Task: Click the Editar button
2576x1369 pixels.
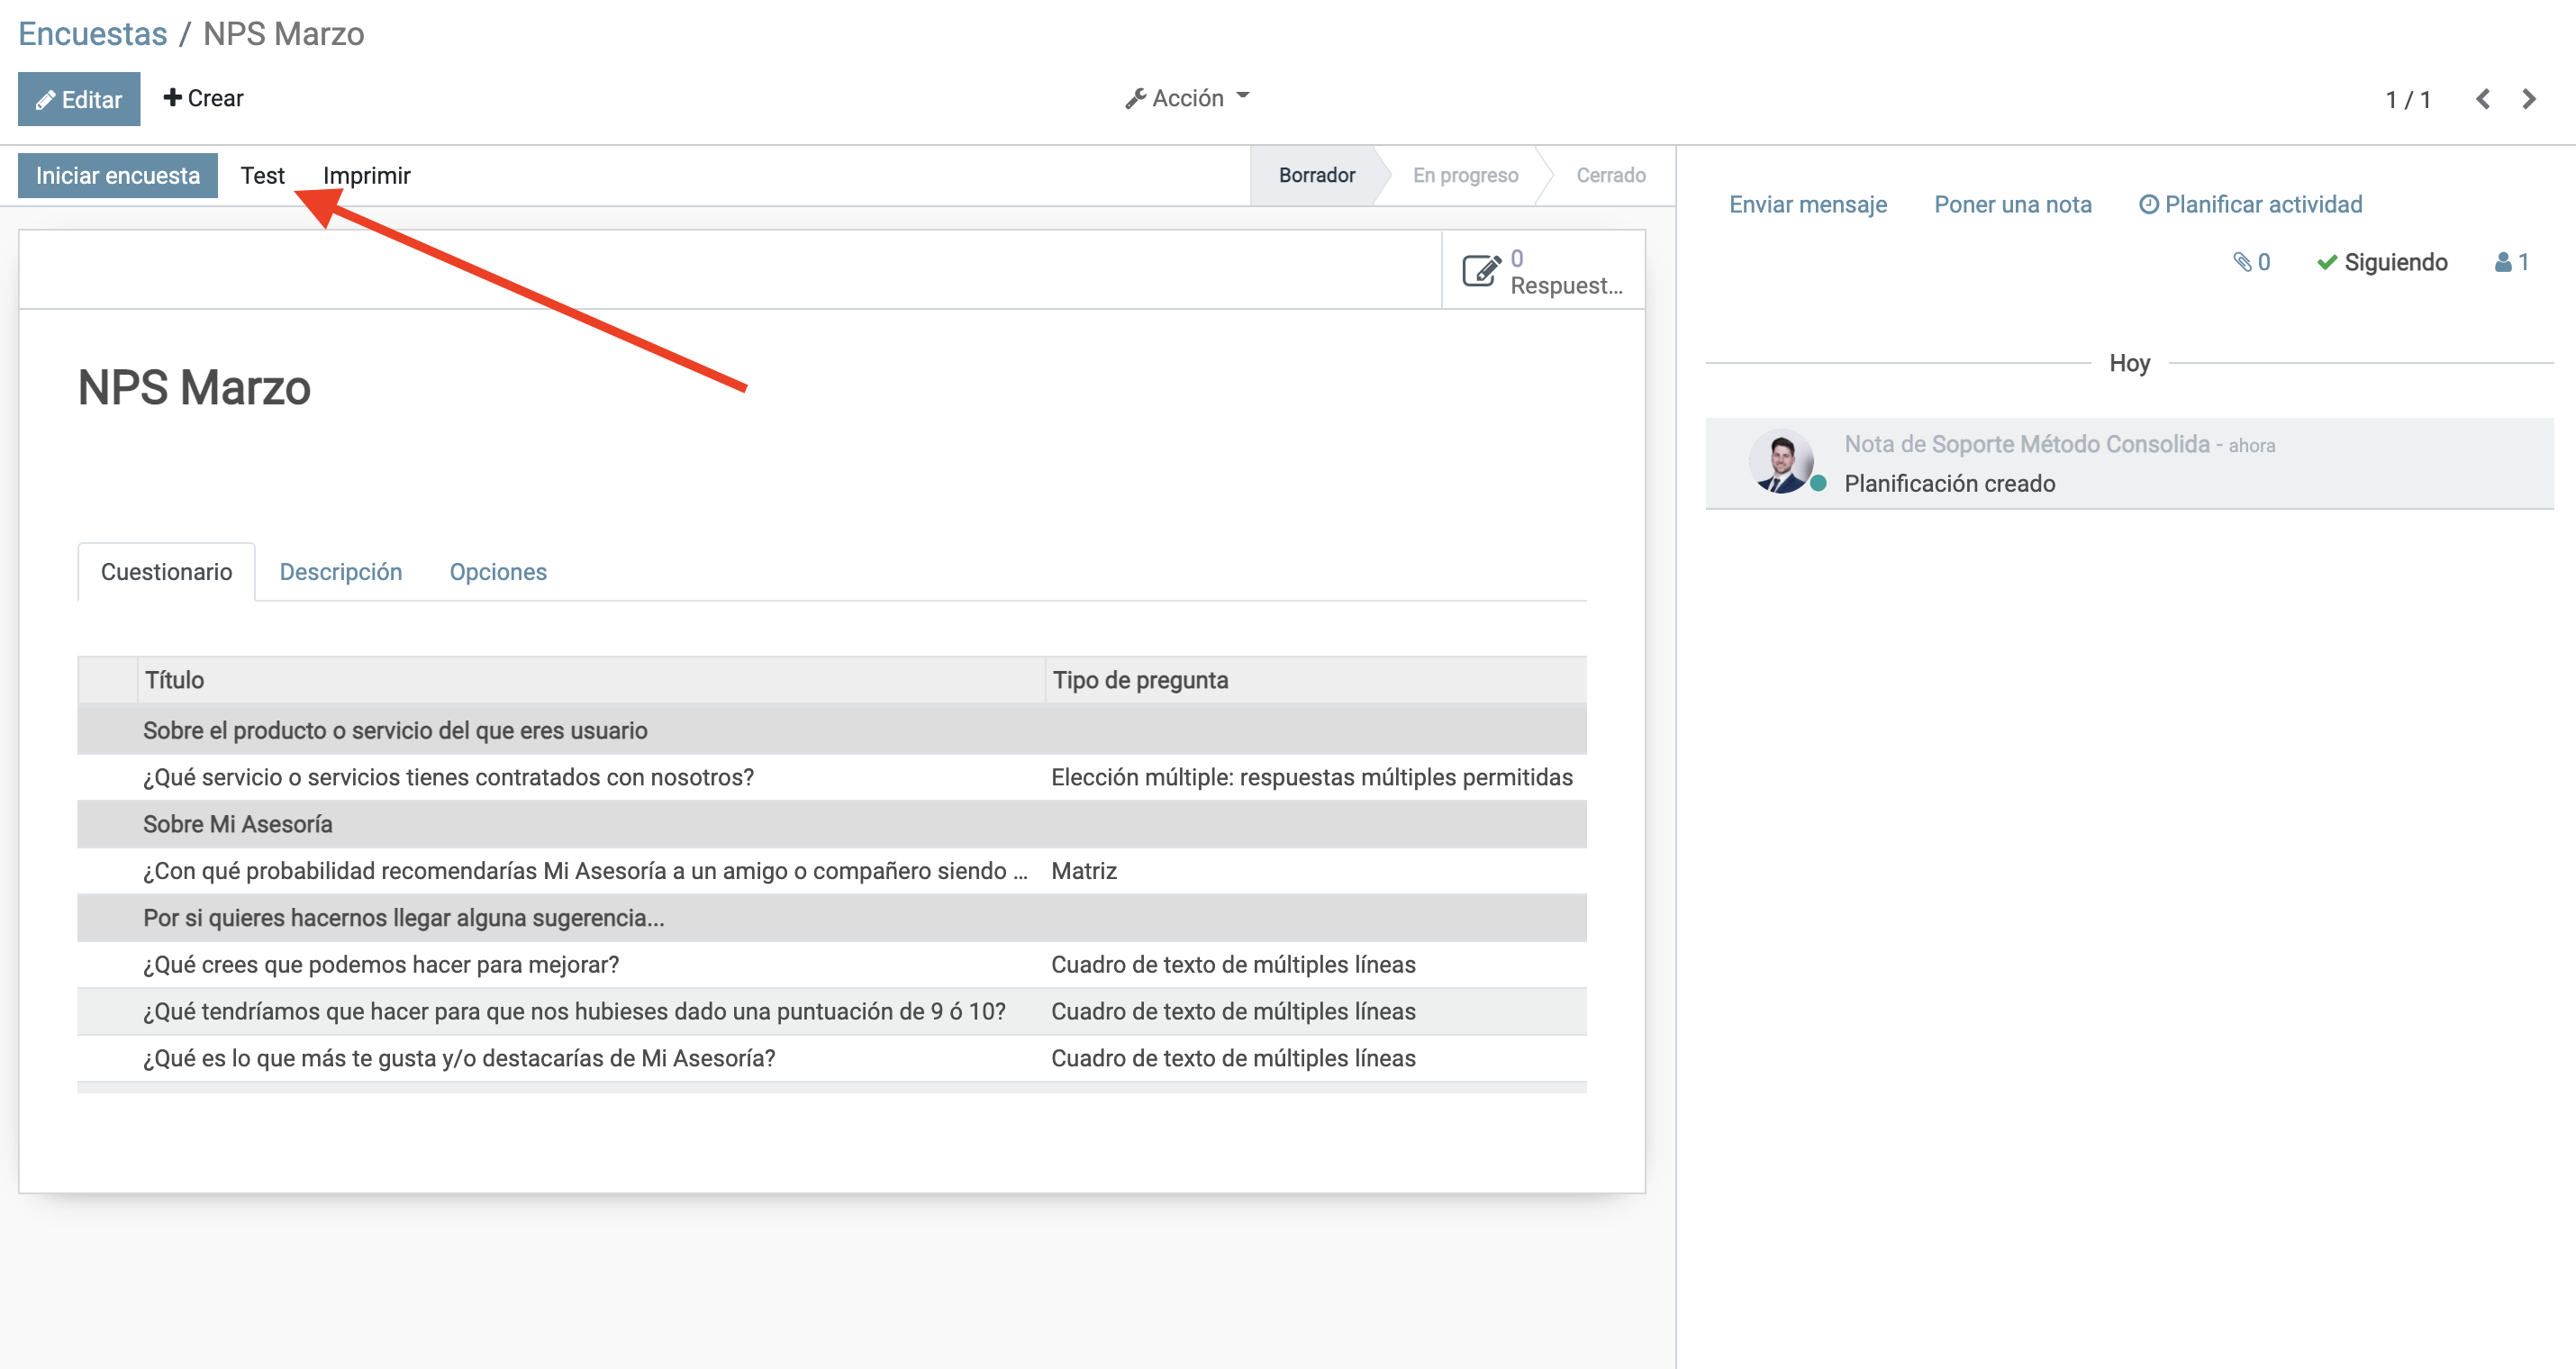Action: 79,99
